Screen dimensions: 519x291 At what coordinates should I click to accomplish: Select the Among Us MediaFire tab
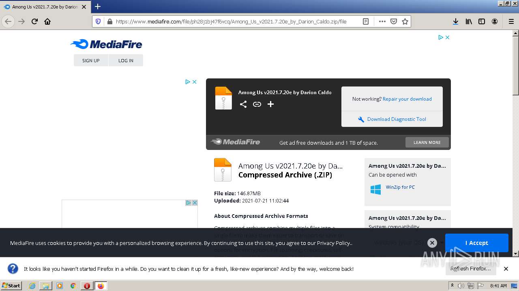click(45, 7)
